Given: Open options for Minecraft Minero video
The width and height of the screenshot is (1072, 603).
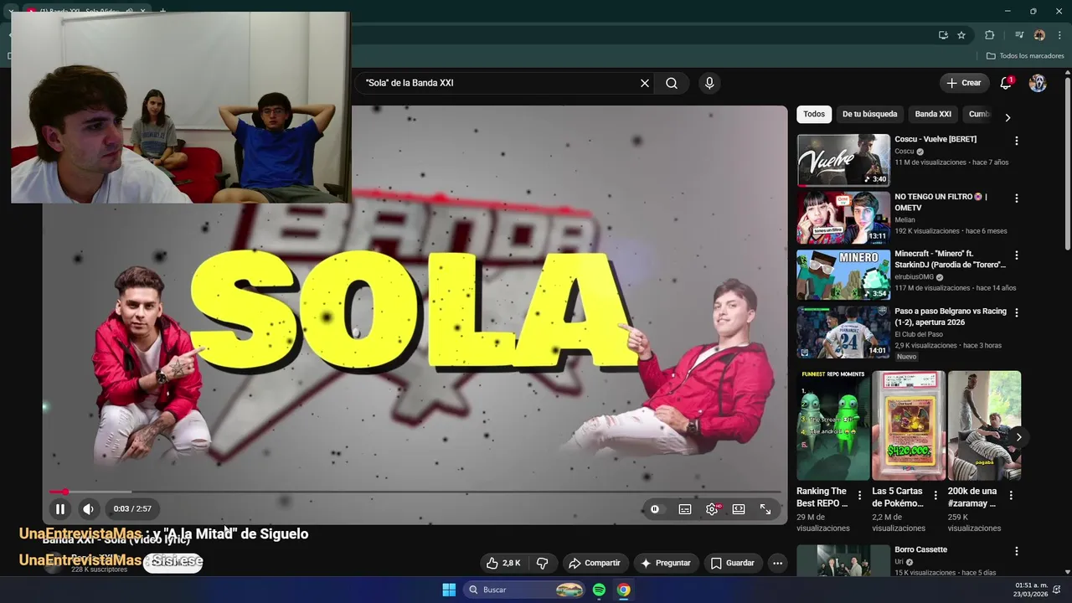Looking at the screenshot, I should pyautogui.click(x=1017, y=255).
